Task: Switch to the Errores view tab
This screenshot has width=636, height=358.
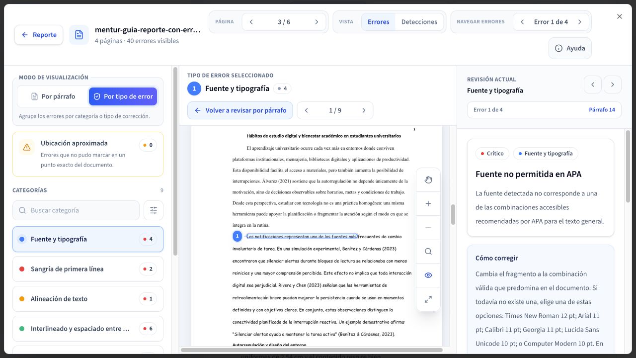Action: tap(379, 22)
